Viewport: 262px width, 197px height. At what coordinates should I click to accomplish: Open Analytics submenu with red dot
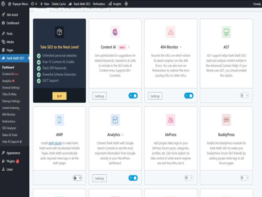(x=8, y=81)
